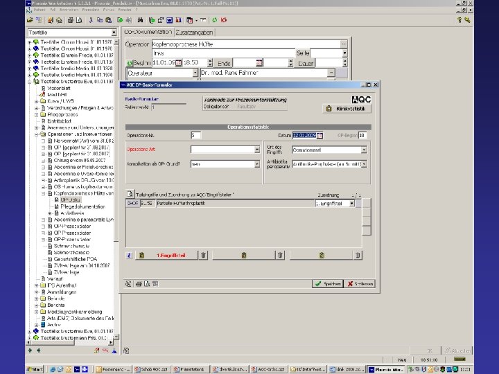Image resolution: width=499 pixels, height=374 pixels.
Task: Open the Testfälle dropdown
Action: (114, 33)
